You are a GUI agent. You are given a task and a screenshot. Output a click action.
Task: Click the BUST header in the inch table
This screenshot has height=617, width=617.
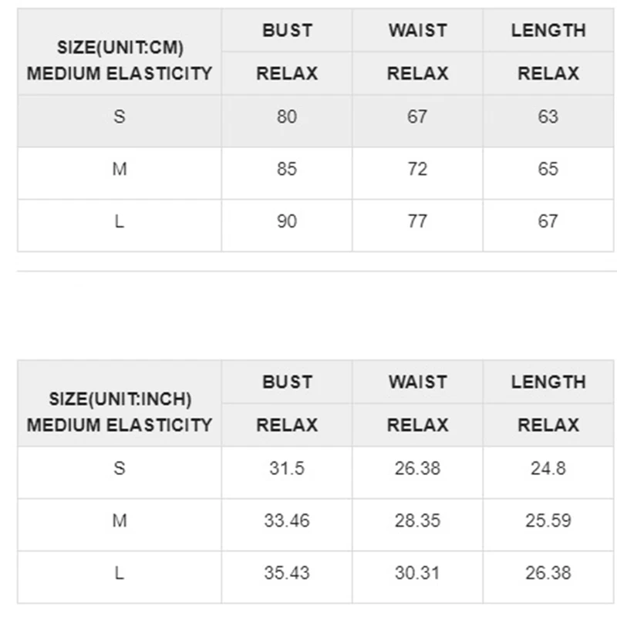click(287, 383)
